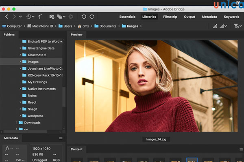Screen dimensions: 244x162
Task: Open thumbnail quality options dropdown
Action: coord(223,26)
